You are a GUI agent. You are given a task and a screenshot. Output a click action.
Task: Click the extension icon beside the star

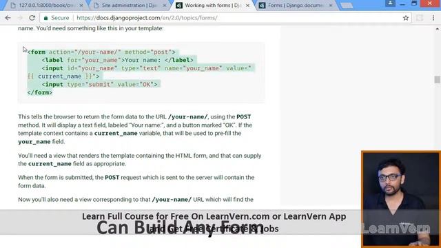tap(420, 18)
